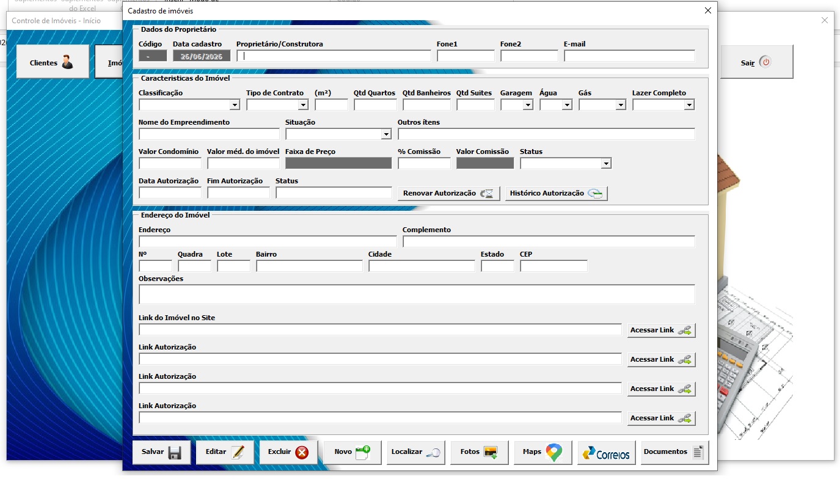Viewport: 840px width, 479px height.
Task: Click the Novo calendar plus icon
Action: click(363, 453)
